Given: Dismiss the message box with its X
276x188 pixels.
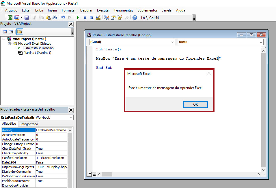Looking at the screenshot, I should [209, 73].
